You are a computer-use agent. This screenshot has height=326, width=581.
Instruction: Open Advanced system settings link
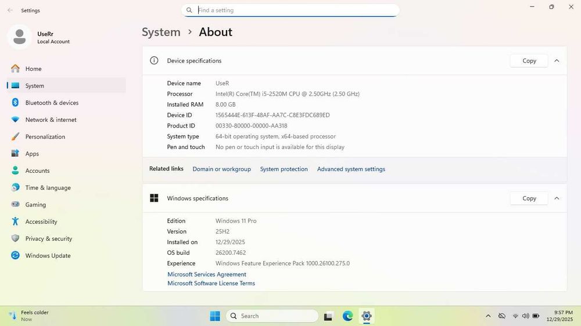(351, 169)
